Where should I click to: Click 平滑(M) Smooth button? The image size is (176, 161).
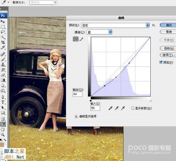(168, 40)
